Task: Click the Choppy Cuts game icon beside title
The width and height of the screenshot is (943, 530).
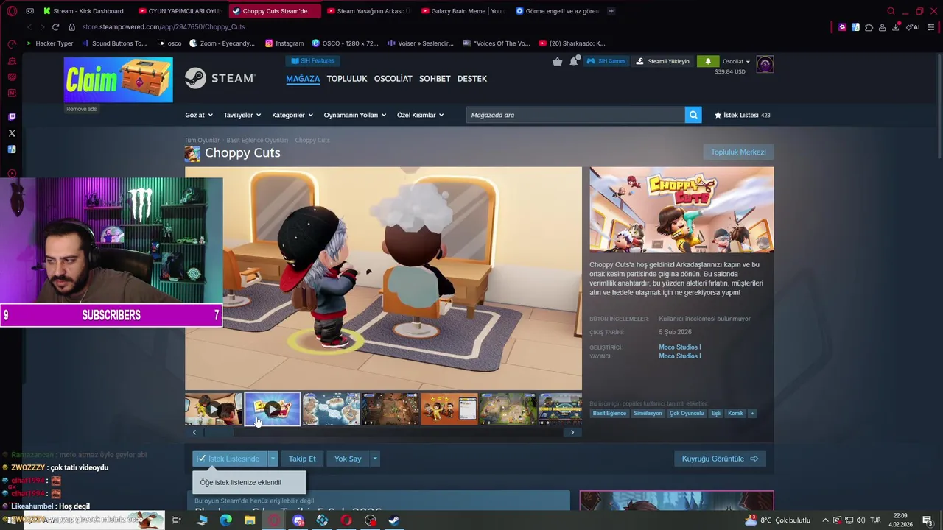Action: (x=192, y=153)
